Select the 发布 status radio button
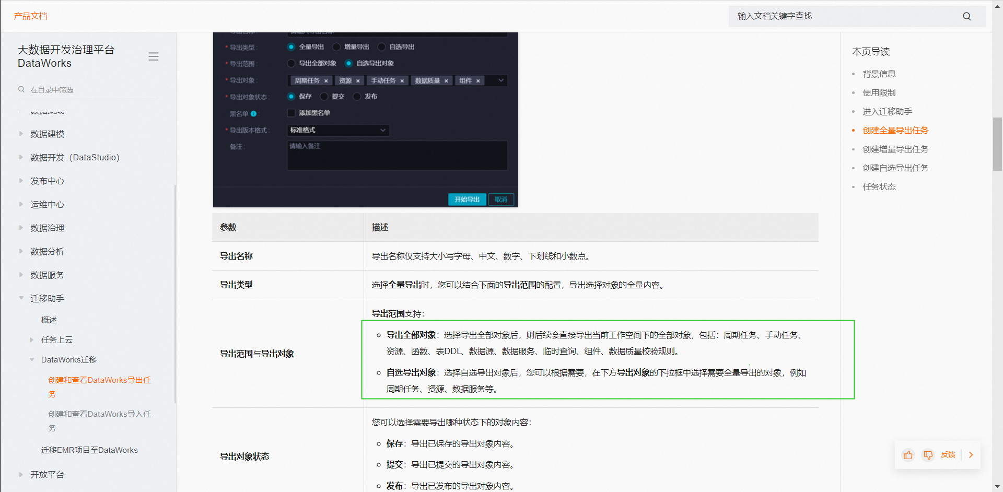1003x492 pixels. tap(357, 96)
